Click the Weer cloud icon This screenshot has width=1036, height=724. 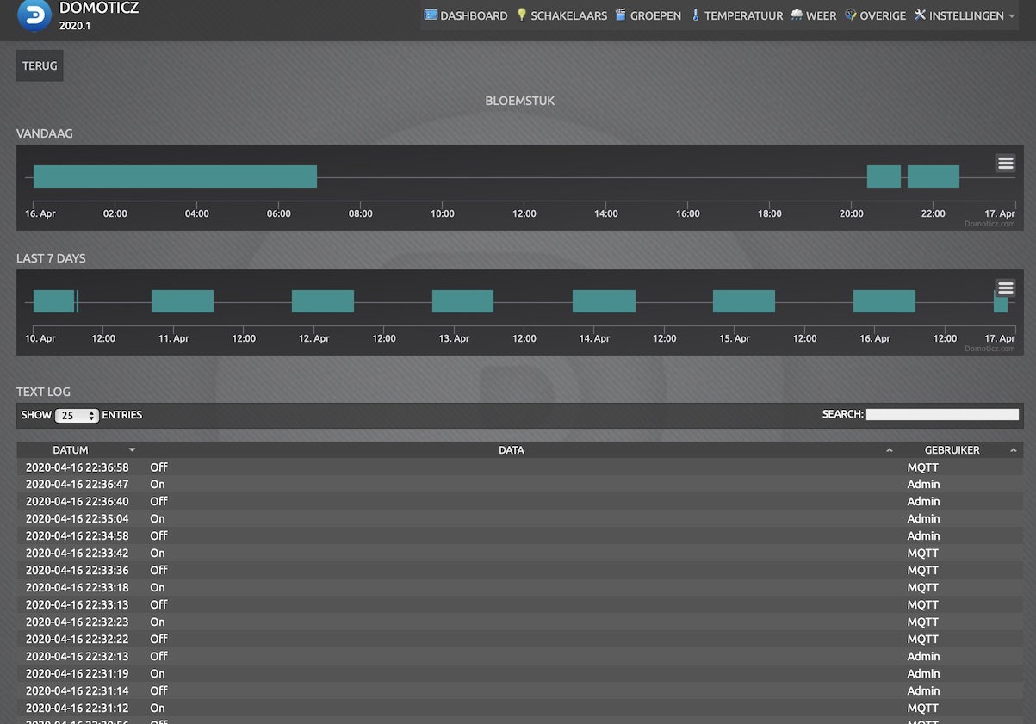click(797, 15)
